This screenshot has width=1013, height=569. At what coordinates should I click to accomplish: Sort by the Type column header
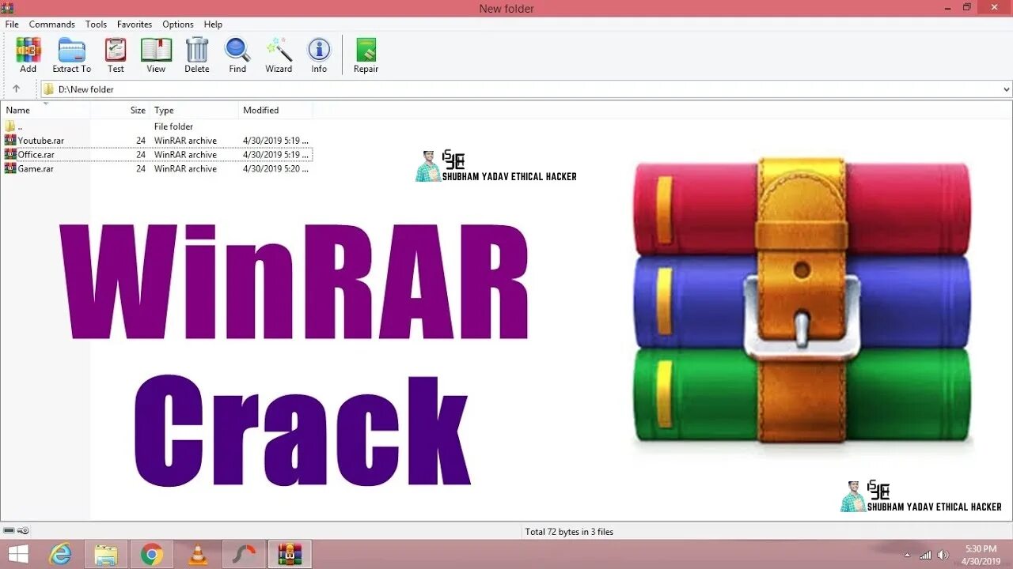coord(194,110)
